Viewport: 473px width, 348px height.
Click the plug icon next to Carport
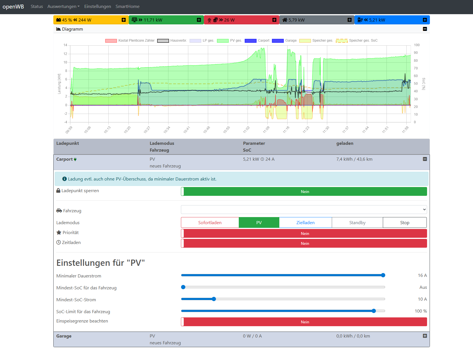[75, 160]
